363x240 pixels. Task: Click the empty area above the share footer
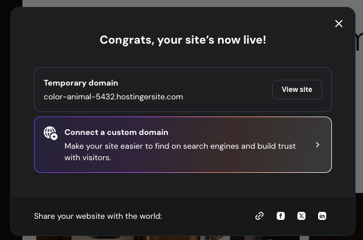click(x=183, y=184)
